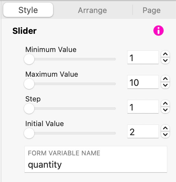176x182 pixels.
Task: Open the Page tab
Action: pos(151,10)
